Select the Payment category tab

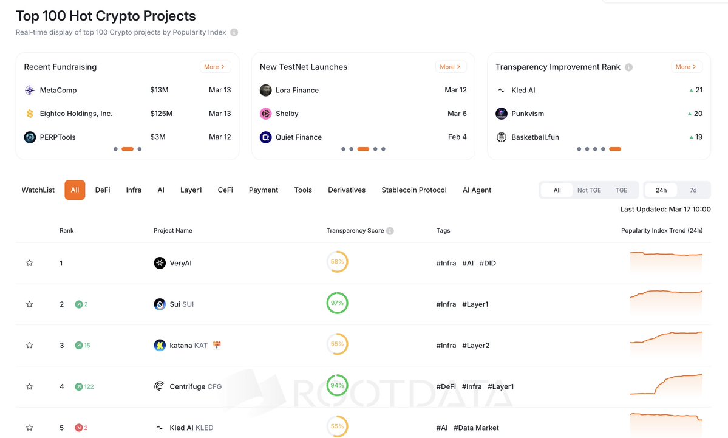[x=264, y=190]
